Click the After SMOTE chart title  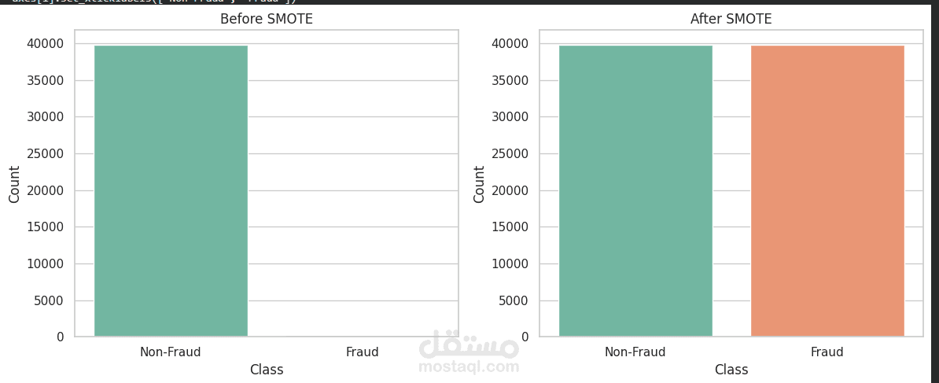click(731, 19)
